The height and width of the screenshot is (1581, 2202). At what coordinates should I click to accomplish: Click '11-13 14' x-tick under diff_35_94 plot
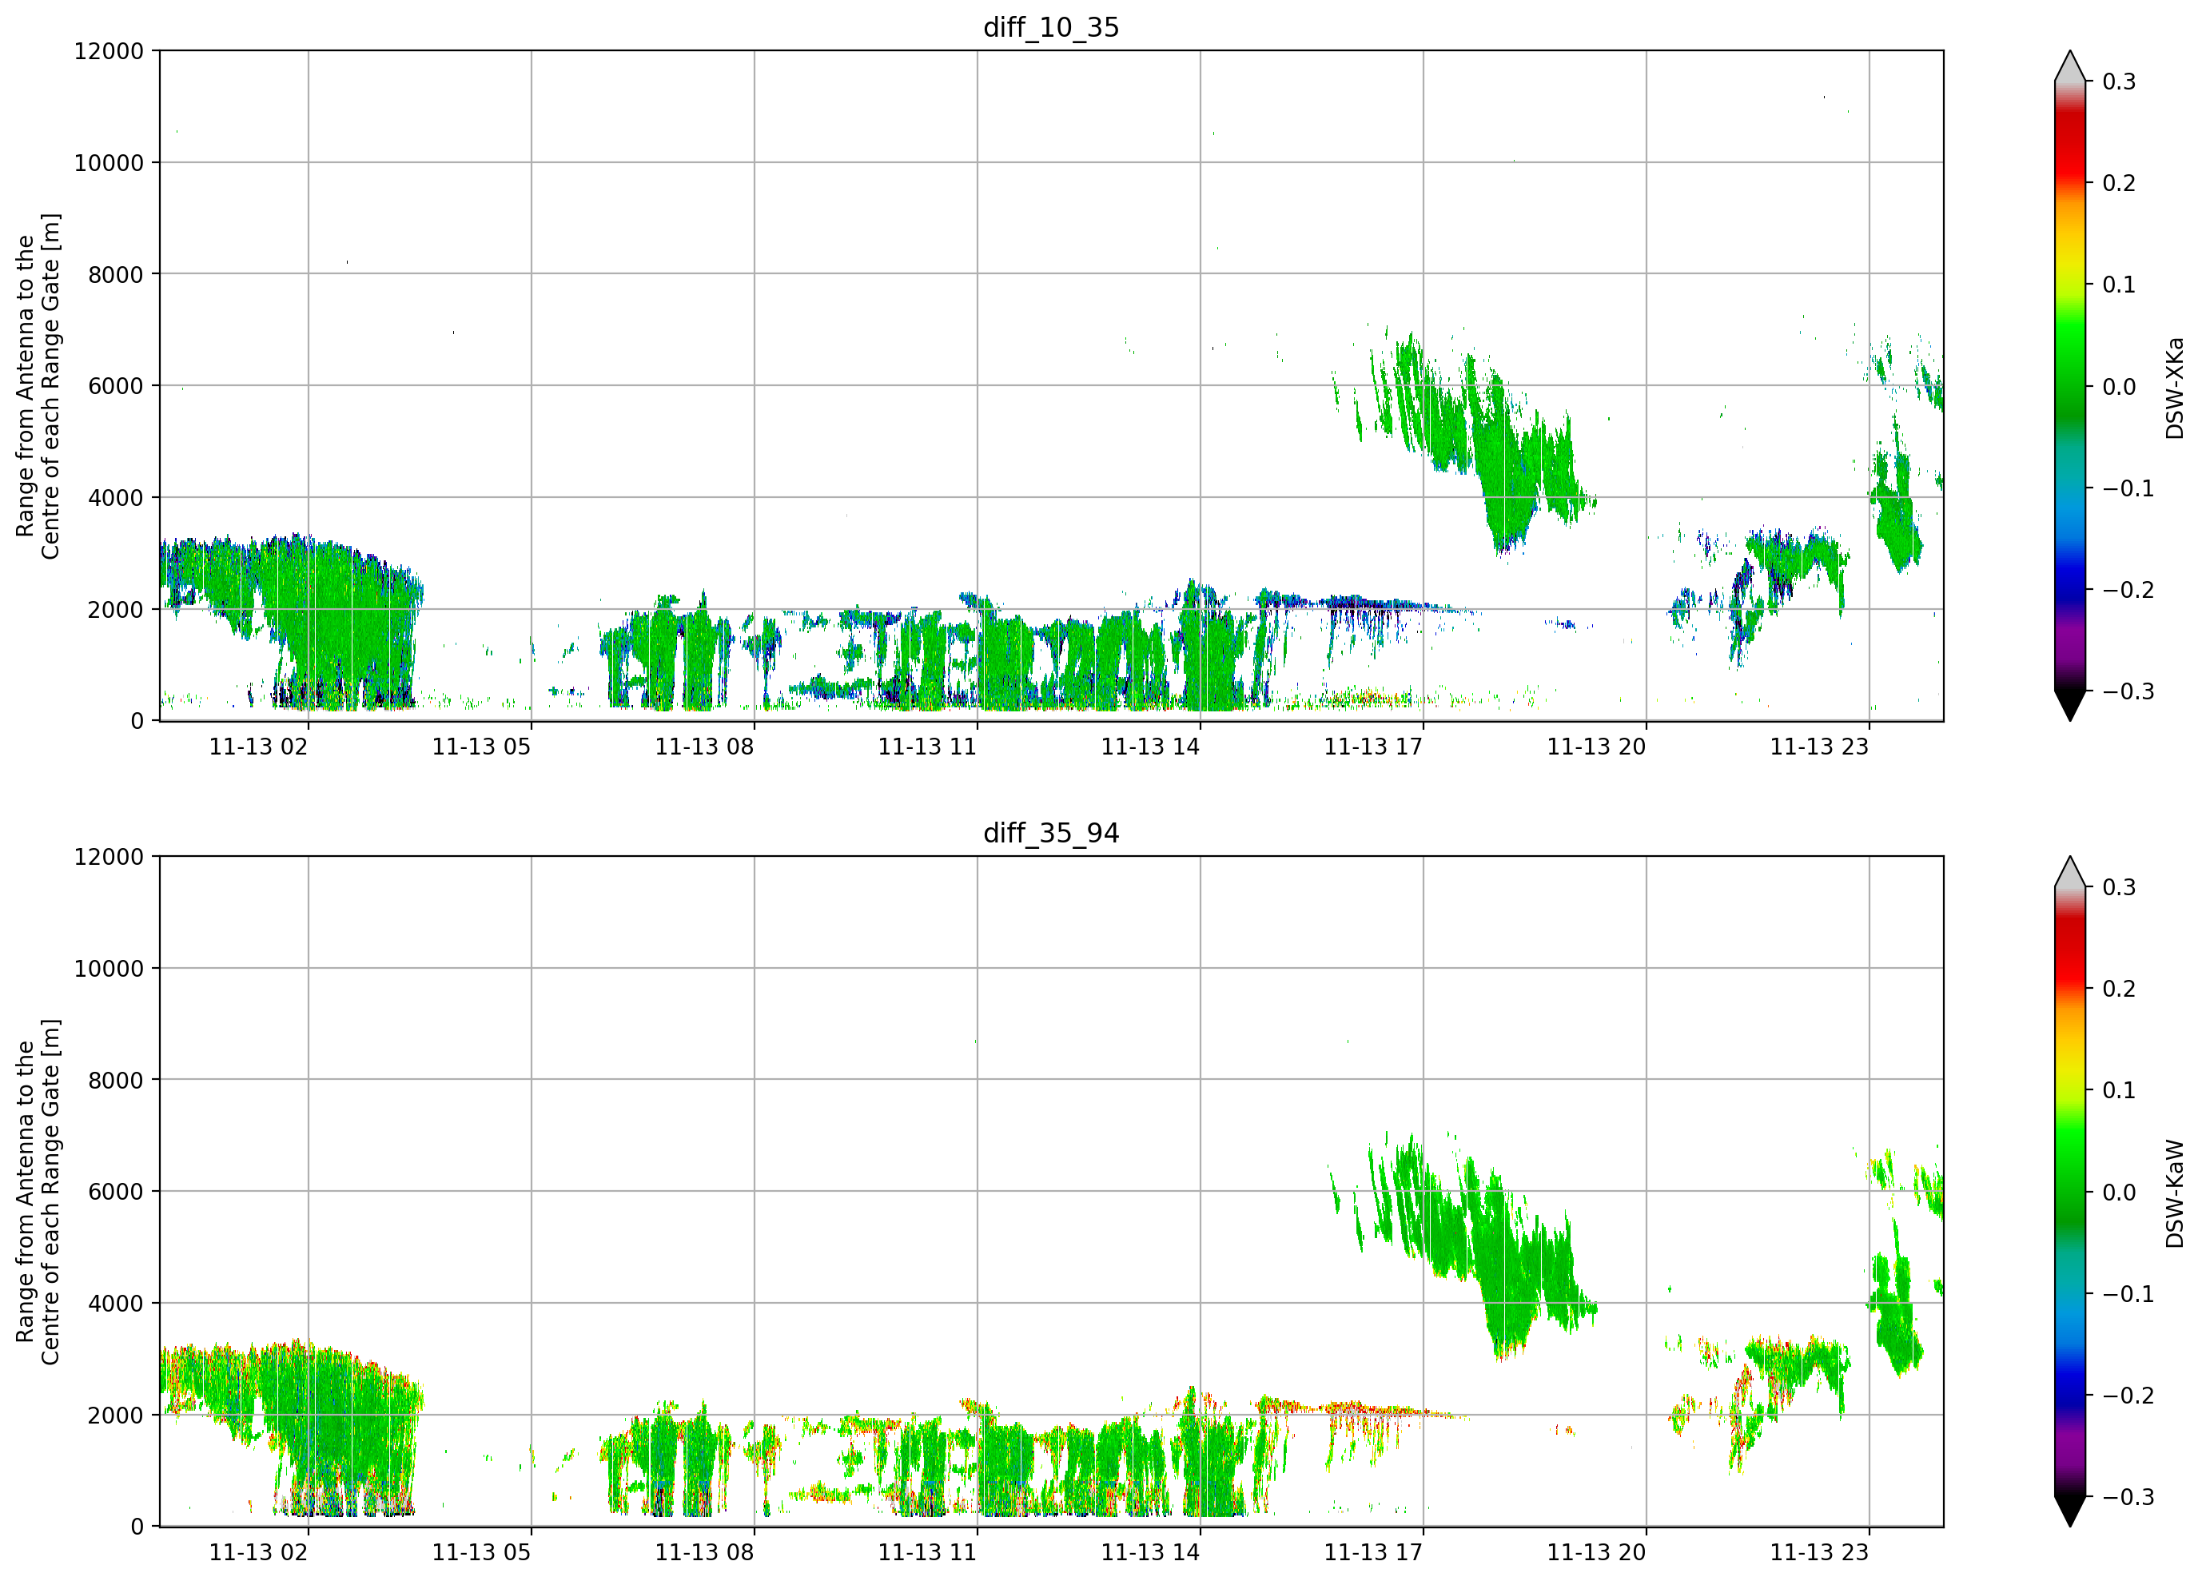(1150, 1553)
